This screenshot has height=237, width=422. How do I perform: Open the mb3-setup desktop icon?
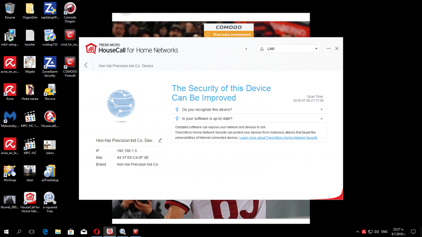[x=10, y=37]
